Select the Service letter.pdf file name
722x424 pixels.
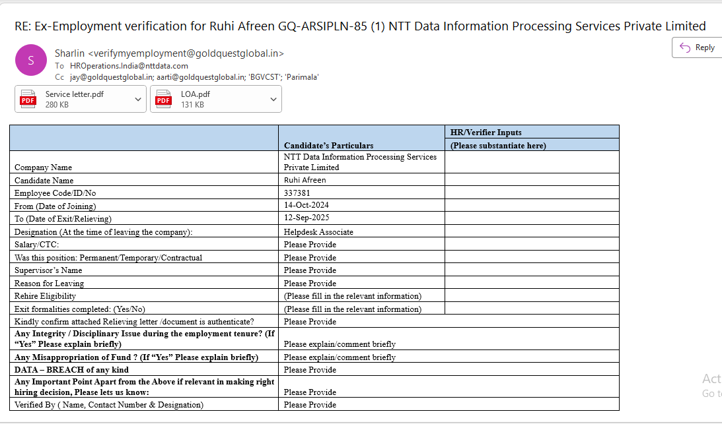[x=74, y=94]
